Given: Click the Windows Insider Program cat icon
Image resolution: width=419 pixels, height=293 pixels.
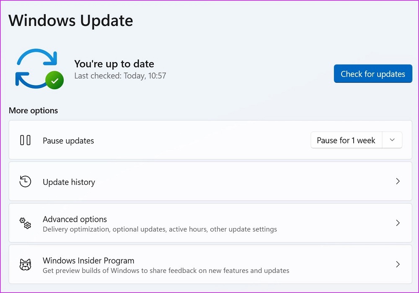Looking at the screenshot, I should (26, 264).
